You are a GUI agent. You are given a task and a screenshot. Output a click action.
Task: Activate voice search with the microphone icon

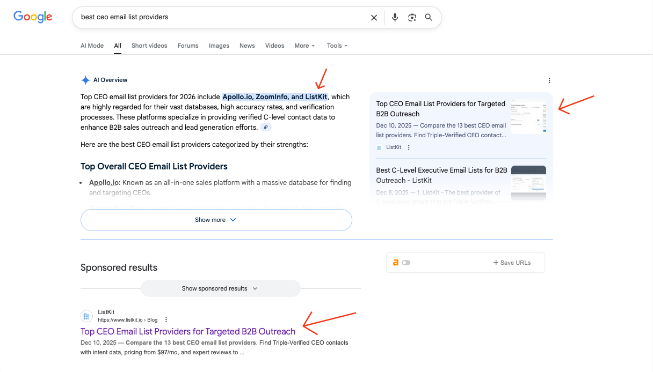click(395, 17)
